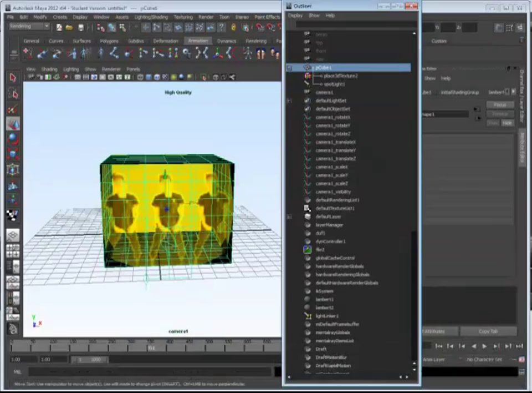Select the arrow Select tool in toolbox

click(13, 78)
